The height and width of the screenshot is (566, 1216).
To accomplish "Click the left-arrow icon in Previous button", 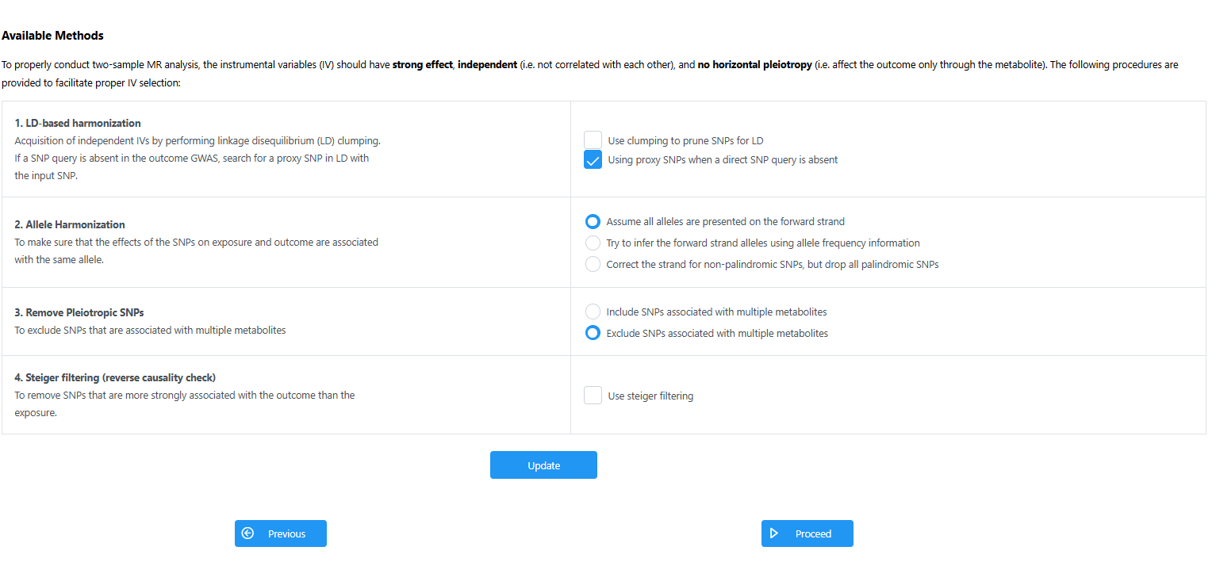I will [x=247, y=533].
